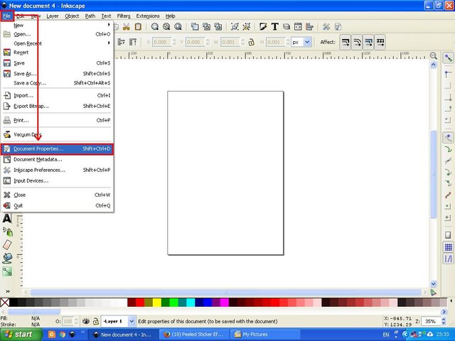Choose Document Properties in File menu

point(57,149)
